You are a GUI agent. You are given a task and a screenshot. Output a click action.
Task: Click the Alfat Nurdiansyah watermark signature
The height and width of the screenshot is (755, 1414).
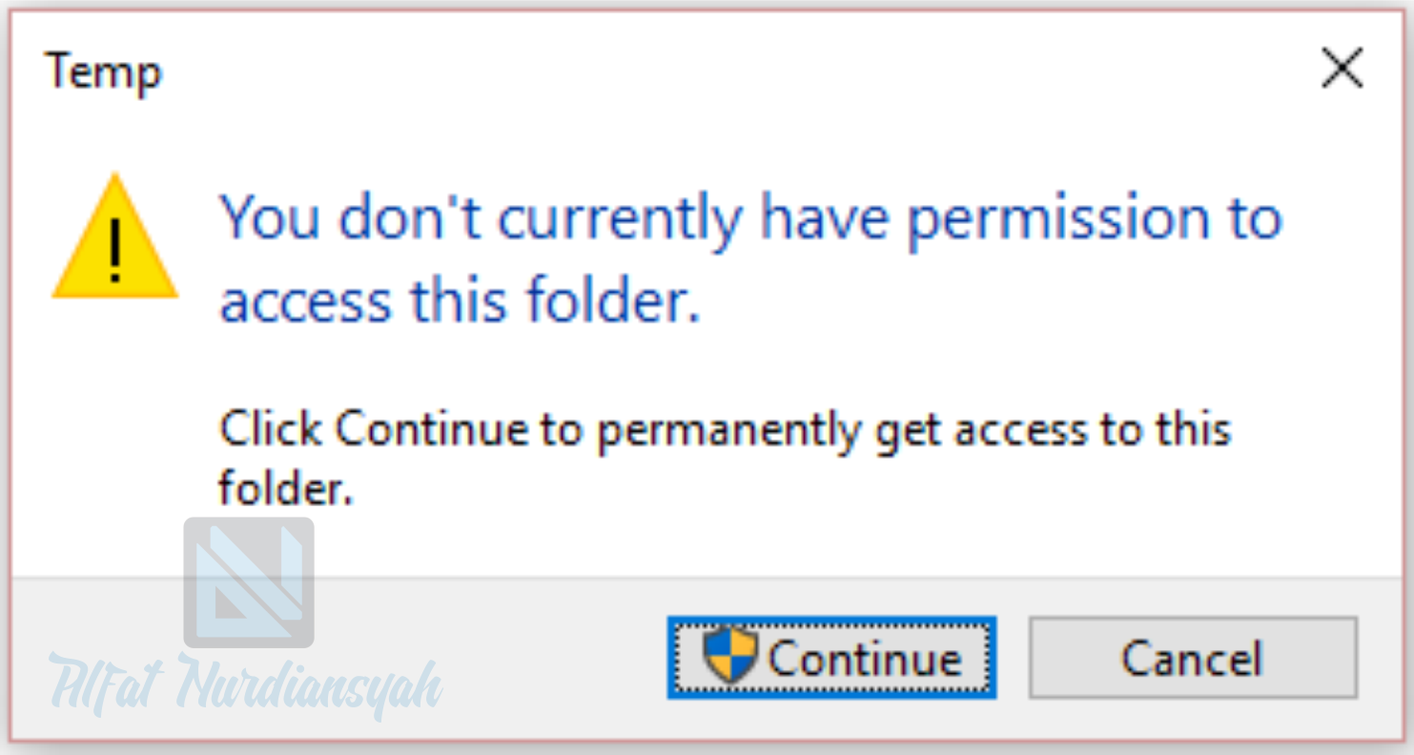coord(245,684)
